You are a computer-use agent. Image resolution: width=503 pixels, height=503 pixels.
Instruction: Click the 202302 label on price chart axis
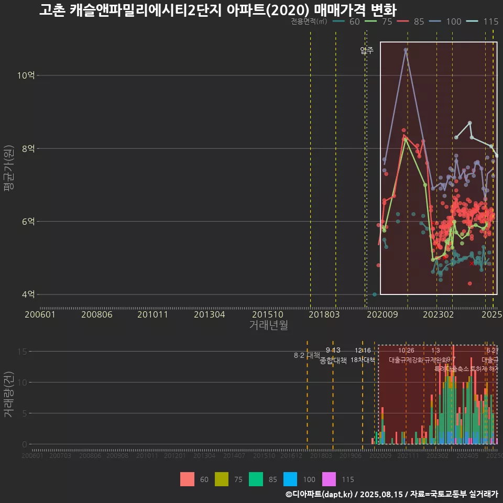pos(438,314)
